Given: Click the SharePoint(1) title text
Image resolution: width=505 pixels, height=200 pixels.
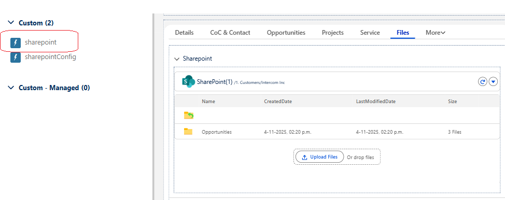Looking at the screenshot, I should 215,82.
